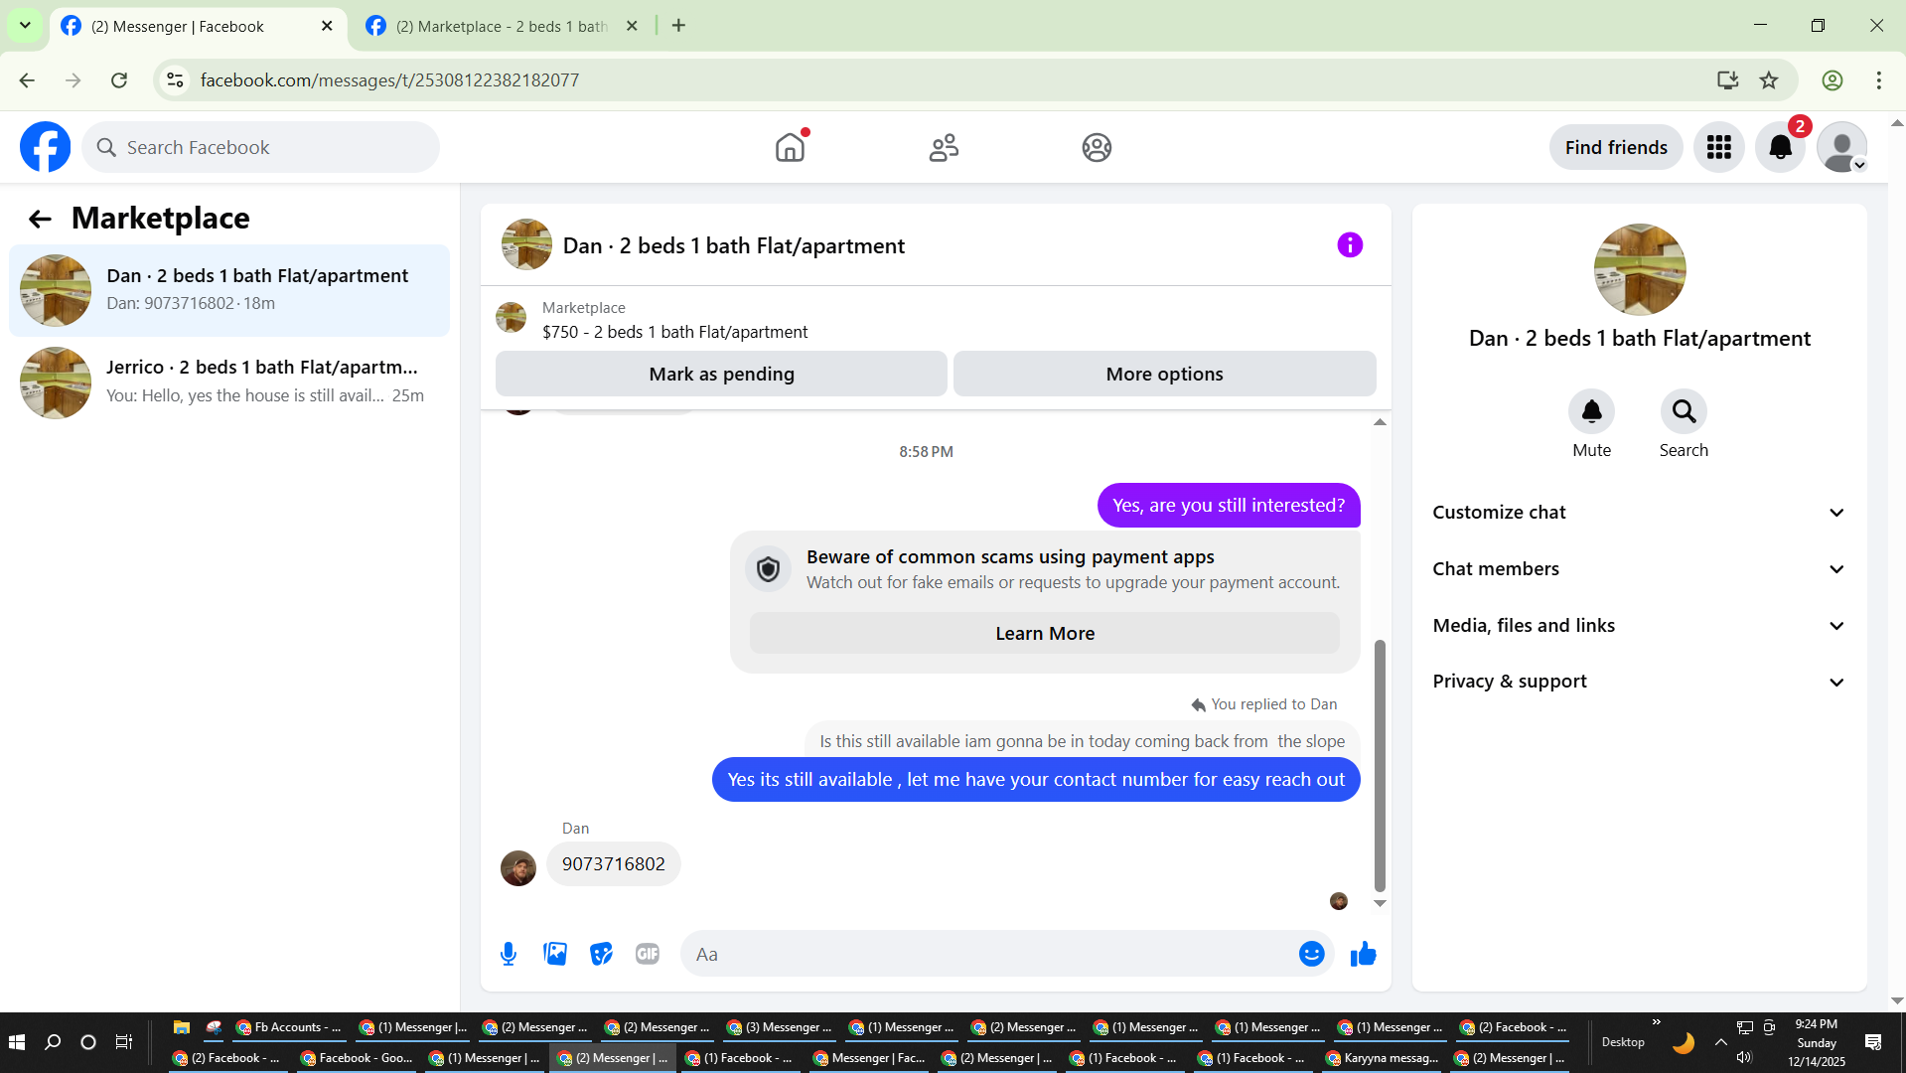Image resolution: width=1906 pixels, height=1073 pixels.
Task: Open taskbar clock showing 9:24 PM
Action: [1817, 1042]
